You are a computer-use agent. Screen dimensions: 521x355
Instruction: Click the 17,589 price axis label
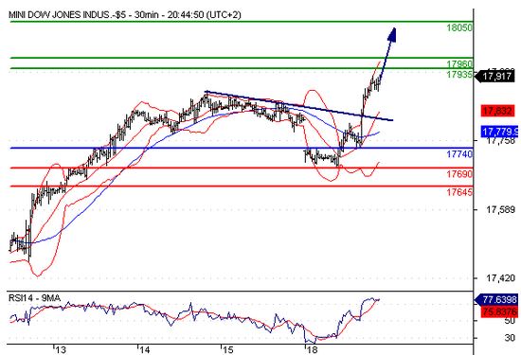[x=500, y=210]
